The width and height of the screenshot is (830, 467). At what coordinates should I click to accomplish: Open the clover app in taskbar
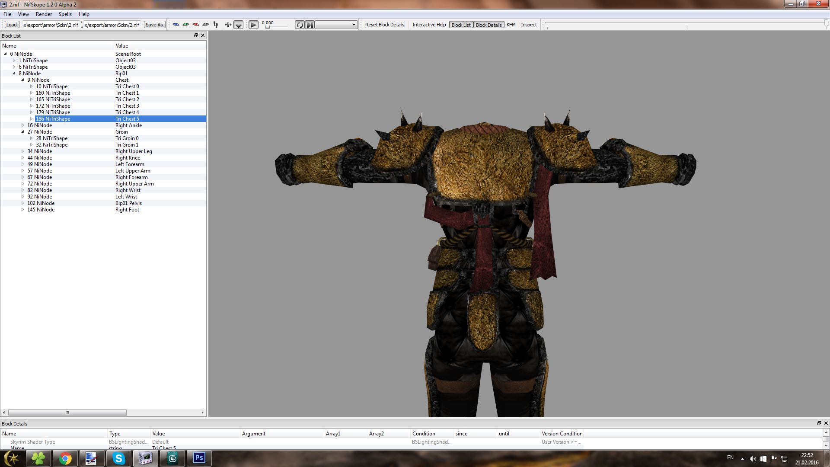tap(38, 458)
